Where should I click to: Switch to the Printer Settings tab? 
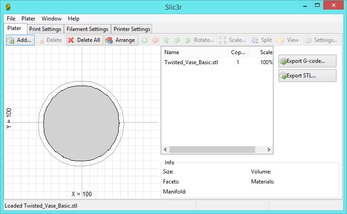pyautogui.click(x=132, y=29)
